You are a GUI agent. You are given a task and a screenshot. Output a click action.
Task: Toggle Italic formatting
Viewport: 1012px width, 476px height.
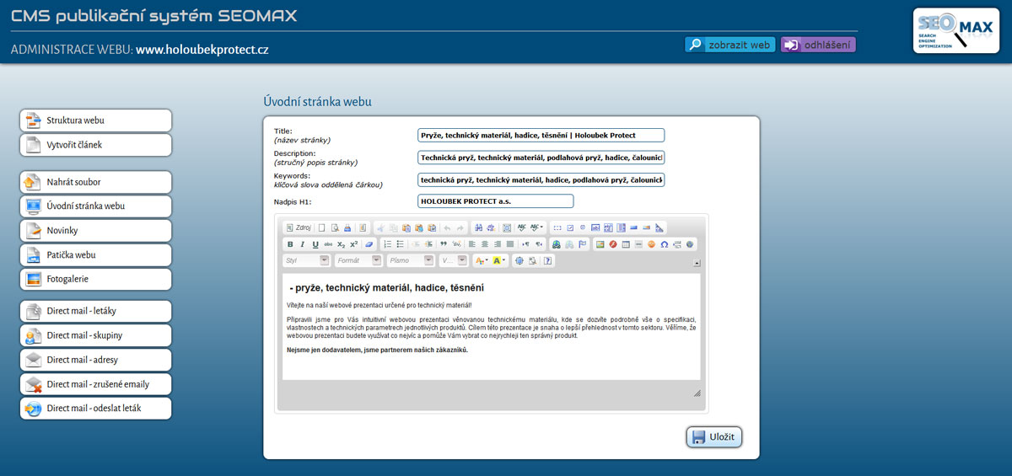[303, 244]
